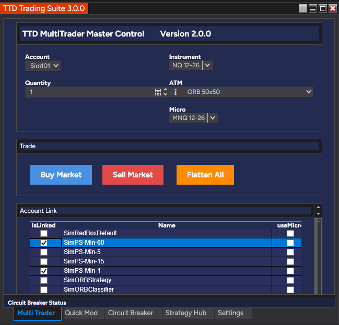Open the Account Sim101 dropdown
Viewport: 339px width, 325px height.
(x=43, y=66)
